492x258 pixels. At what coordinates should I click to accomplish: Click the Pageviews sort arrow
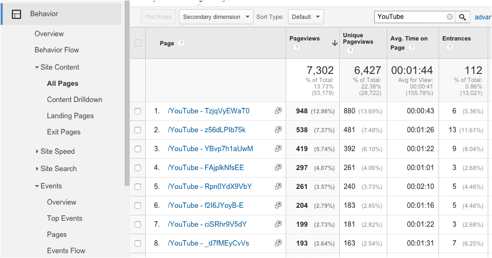click(x=334, y=43)
